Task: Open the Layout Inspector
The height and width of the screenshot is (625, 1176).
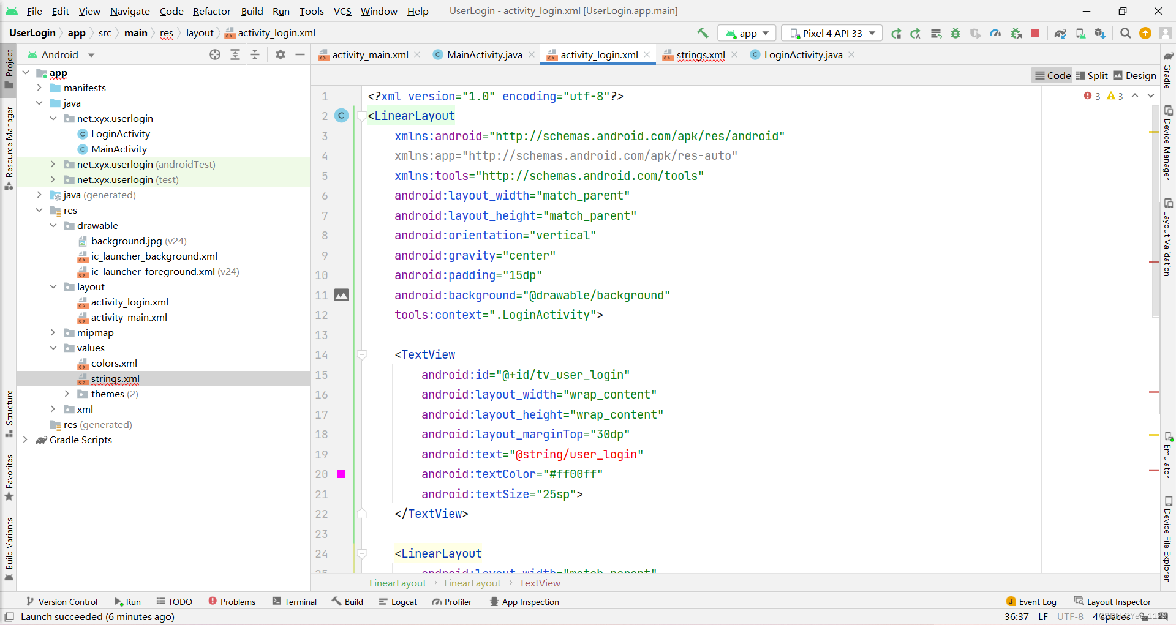Action: point(1112,602)
